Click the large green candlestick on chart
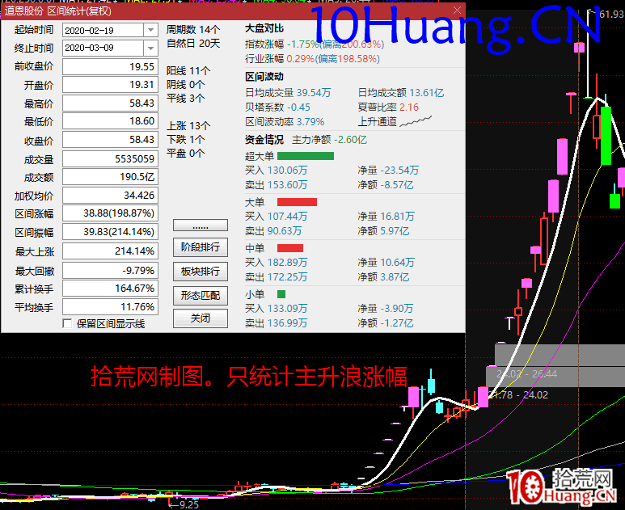The height and width of the screenshot is (510, 625). (606, 136)
